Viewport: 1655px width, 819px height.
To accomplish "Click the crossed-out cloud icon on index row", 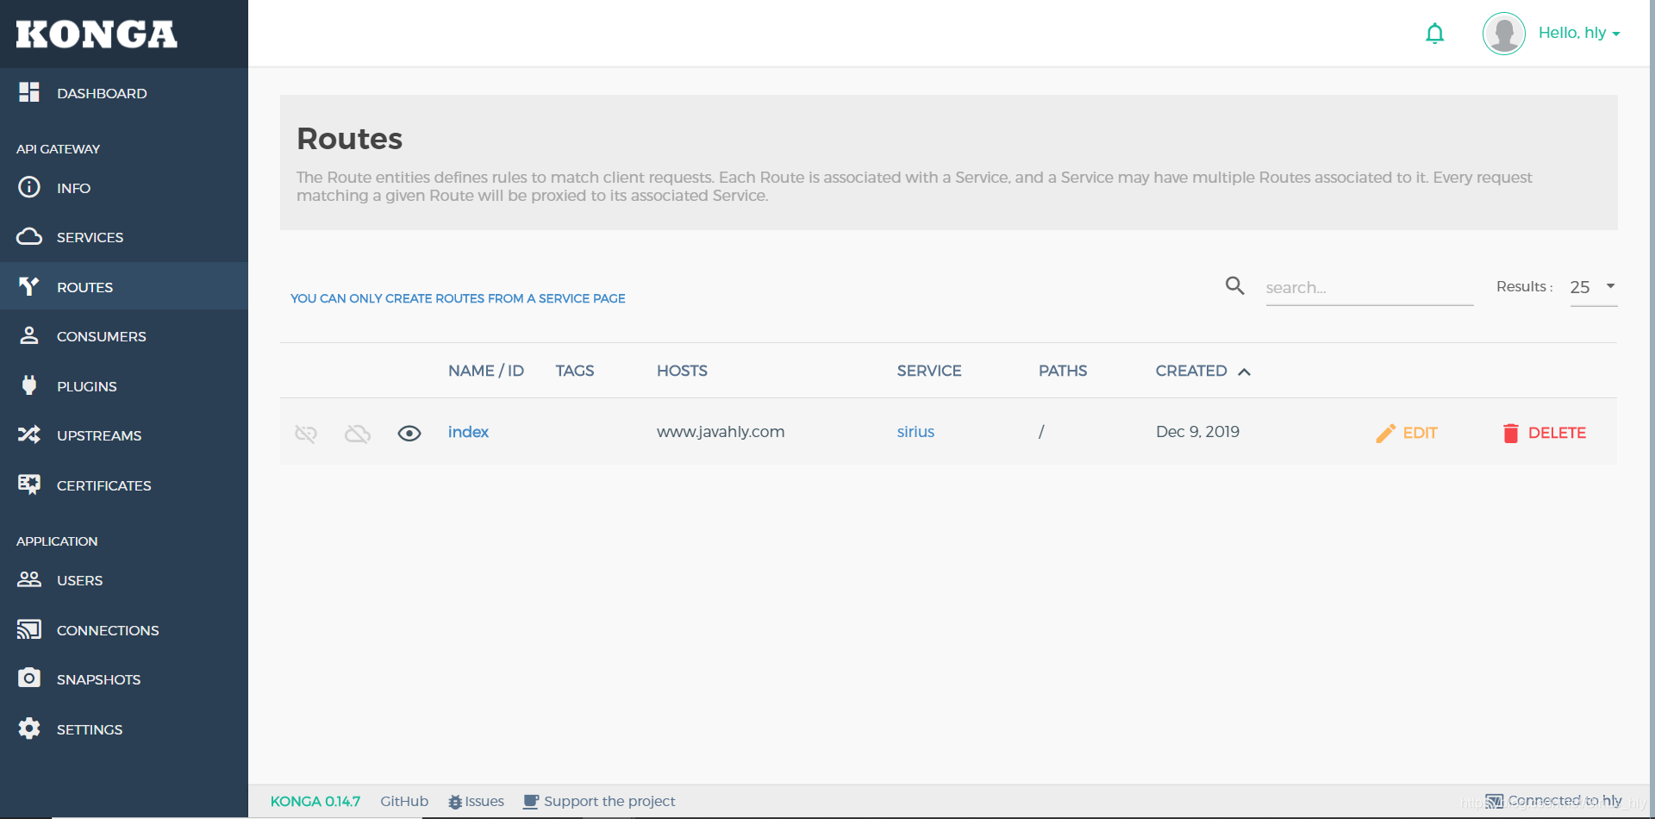I will [x=358, y=433].
